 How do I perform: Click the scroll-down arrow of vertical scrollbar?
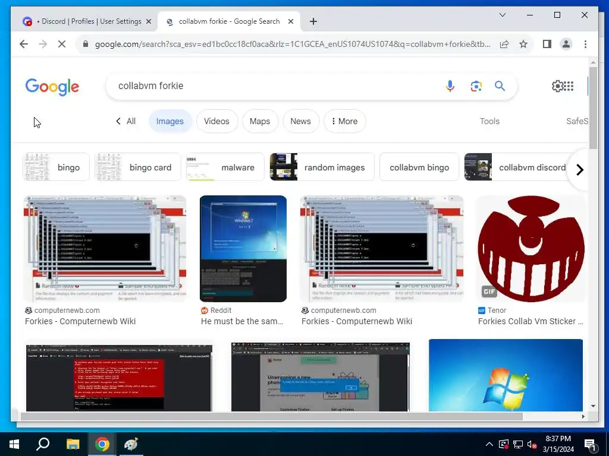coord(593,406)
